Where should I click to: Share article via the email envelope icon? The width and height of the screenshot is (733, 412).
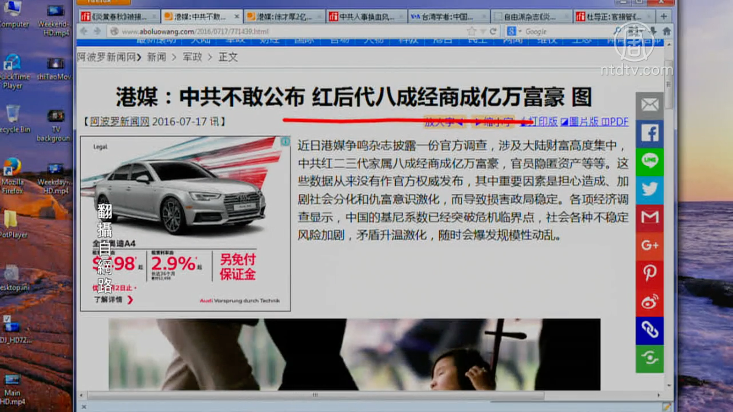(x=649, y=105)
